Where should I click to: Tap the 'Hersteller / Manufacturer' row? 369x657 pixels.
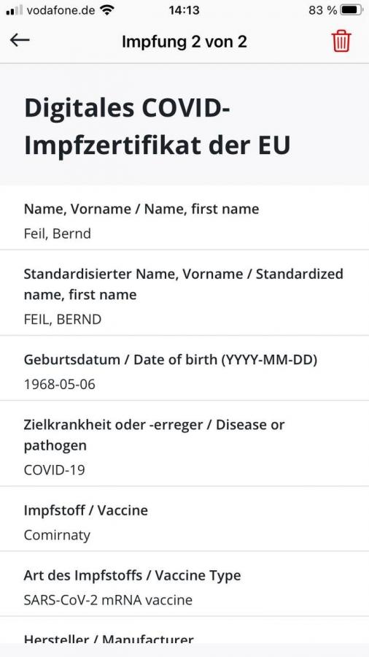[184, 631]
